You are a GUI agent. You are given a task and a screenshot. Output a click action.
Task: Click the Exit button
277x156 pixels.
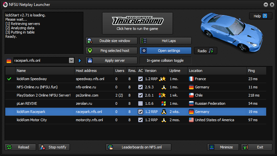257,147
